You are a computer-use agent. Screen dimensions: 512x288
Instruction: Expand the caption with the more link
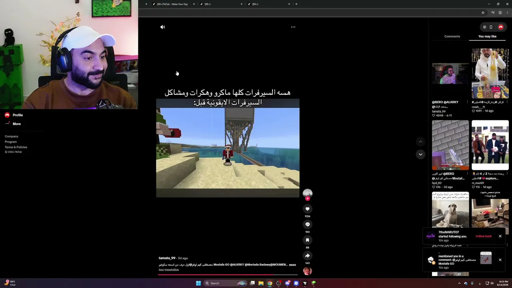click(x=292, y=265)
